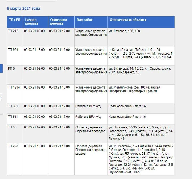Viewport: 192px width, 179px height.
Task: Click the 'ТП ; РП' column header
Action: click(15, 22)
